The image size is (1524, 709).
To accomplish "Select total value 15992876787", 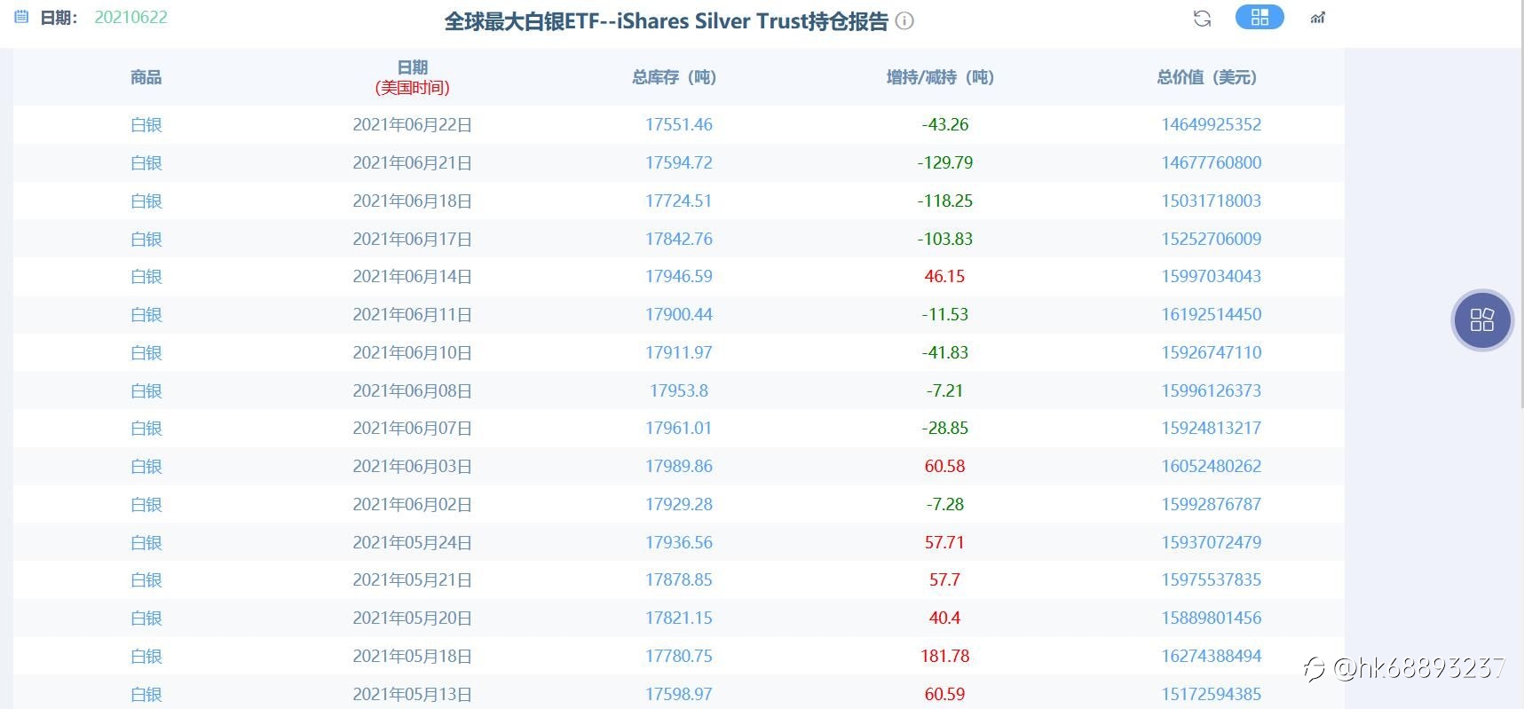I will pos(1212,504).
